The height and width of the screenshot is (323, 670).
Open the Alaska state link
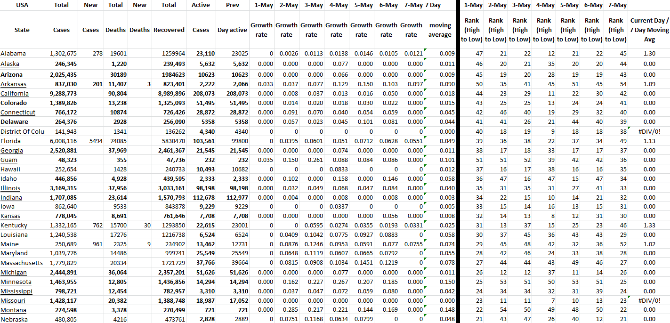[x=10, y=64]
